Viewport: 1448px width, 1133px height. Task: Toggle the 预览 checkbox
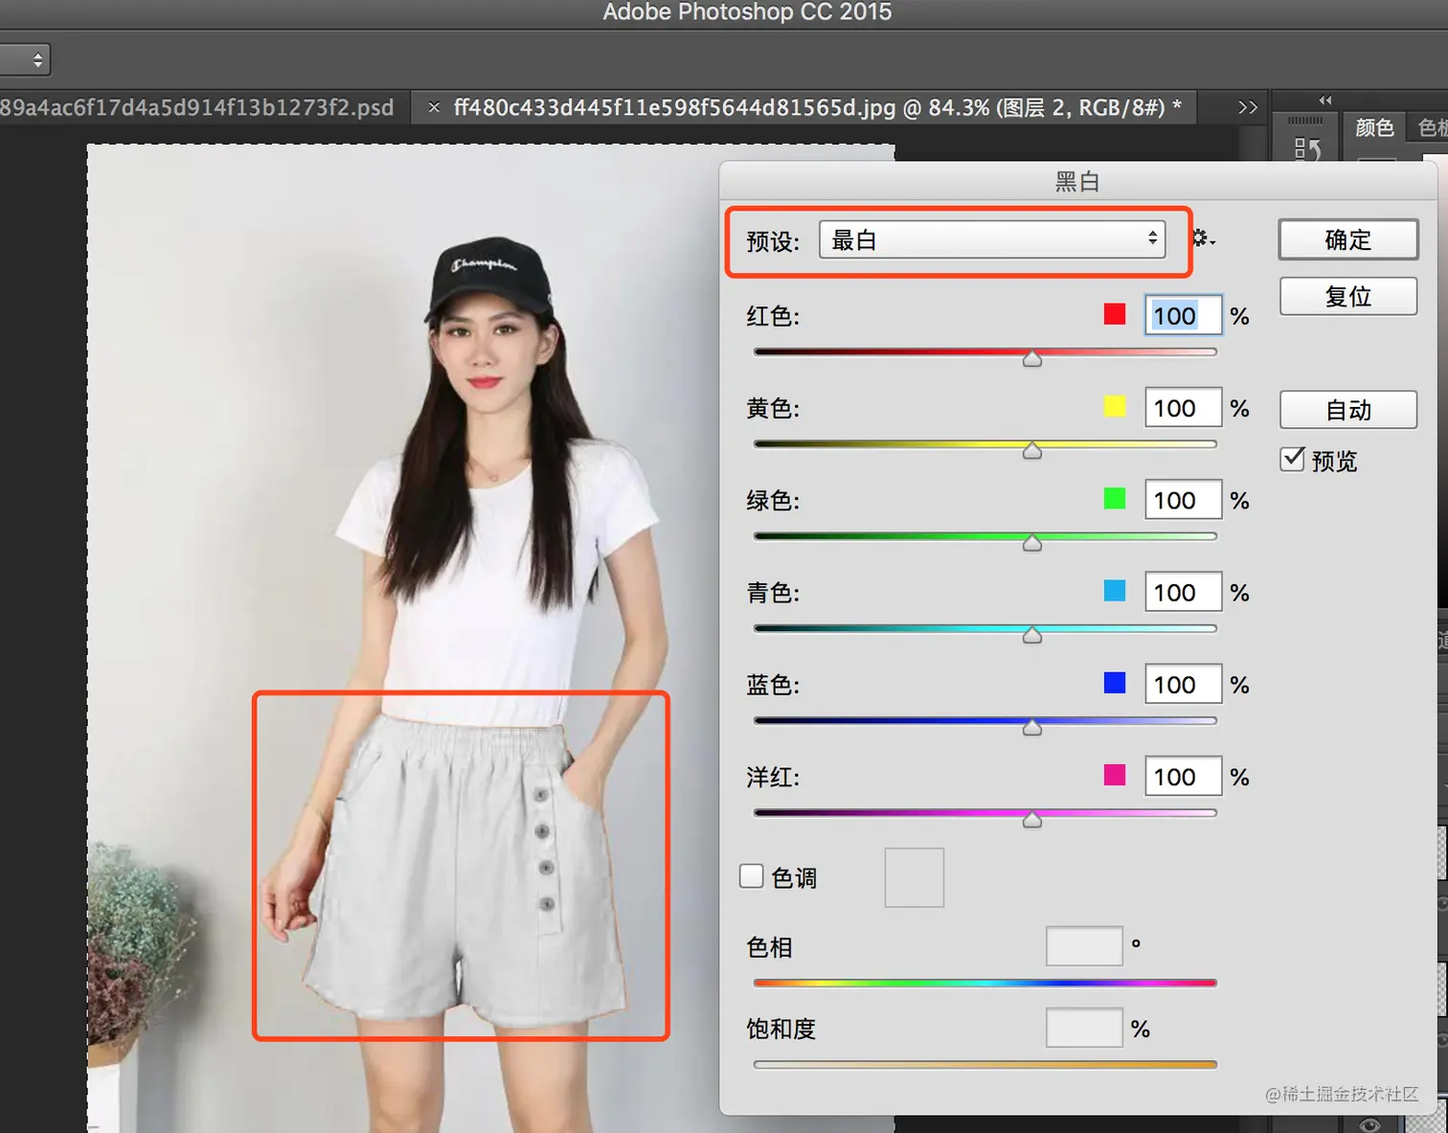point(1293,460)
